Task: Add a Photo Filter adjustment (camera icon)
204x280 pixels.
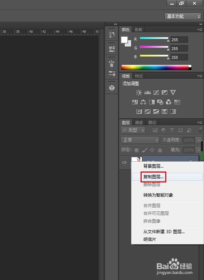Action: pos(160,102)
